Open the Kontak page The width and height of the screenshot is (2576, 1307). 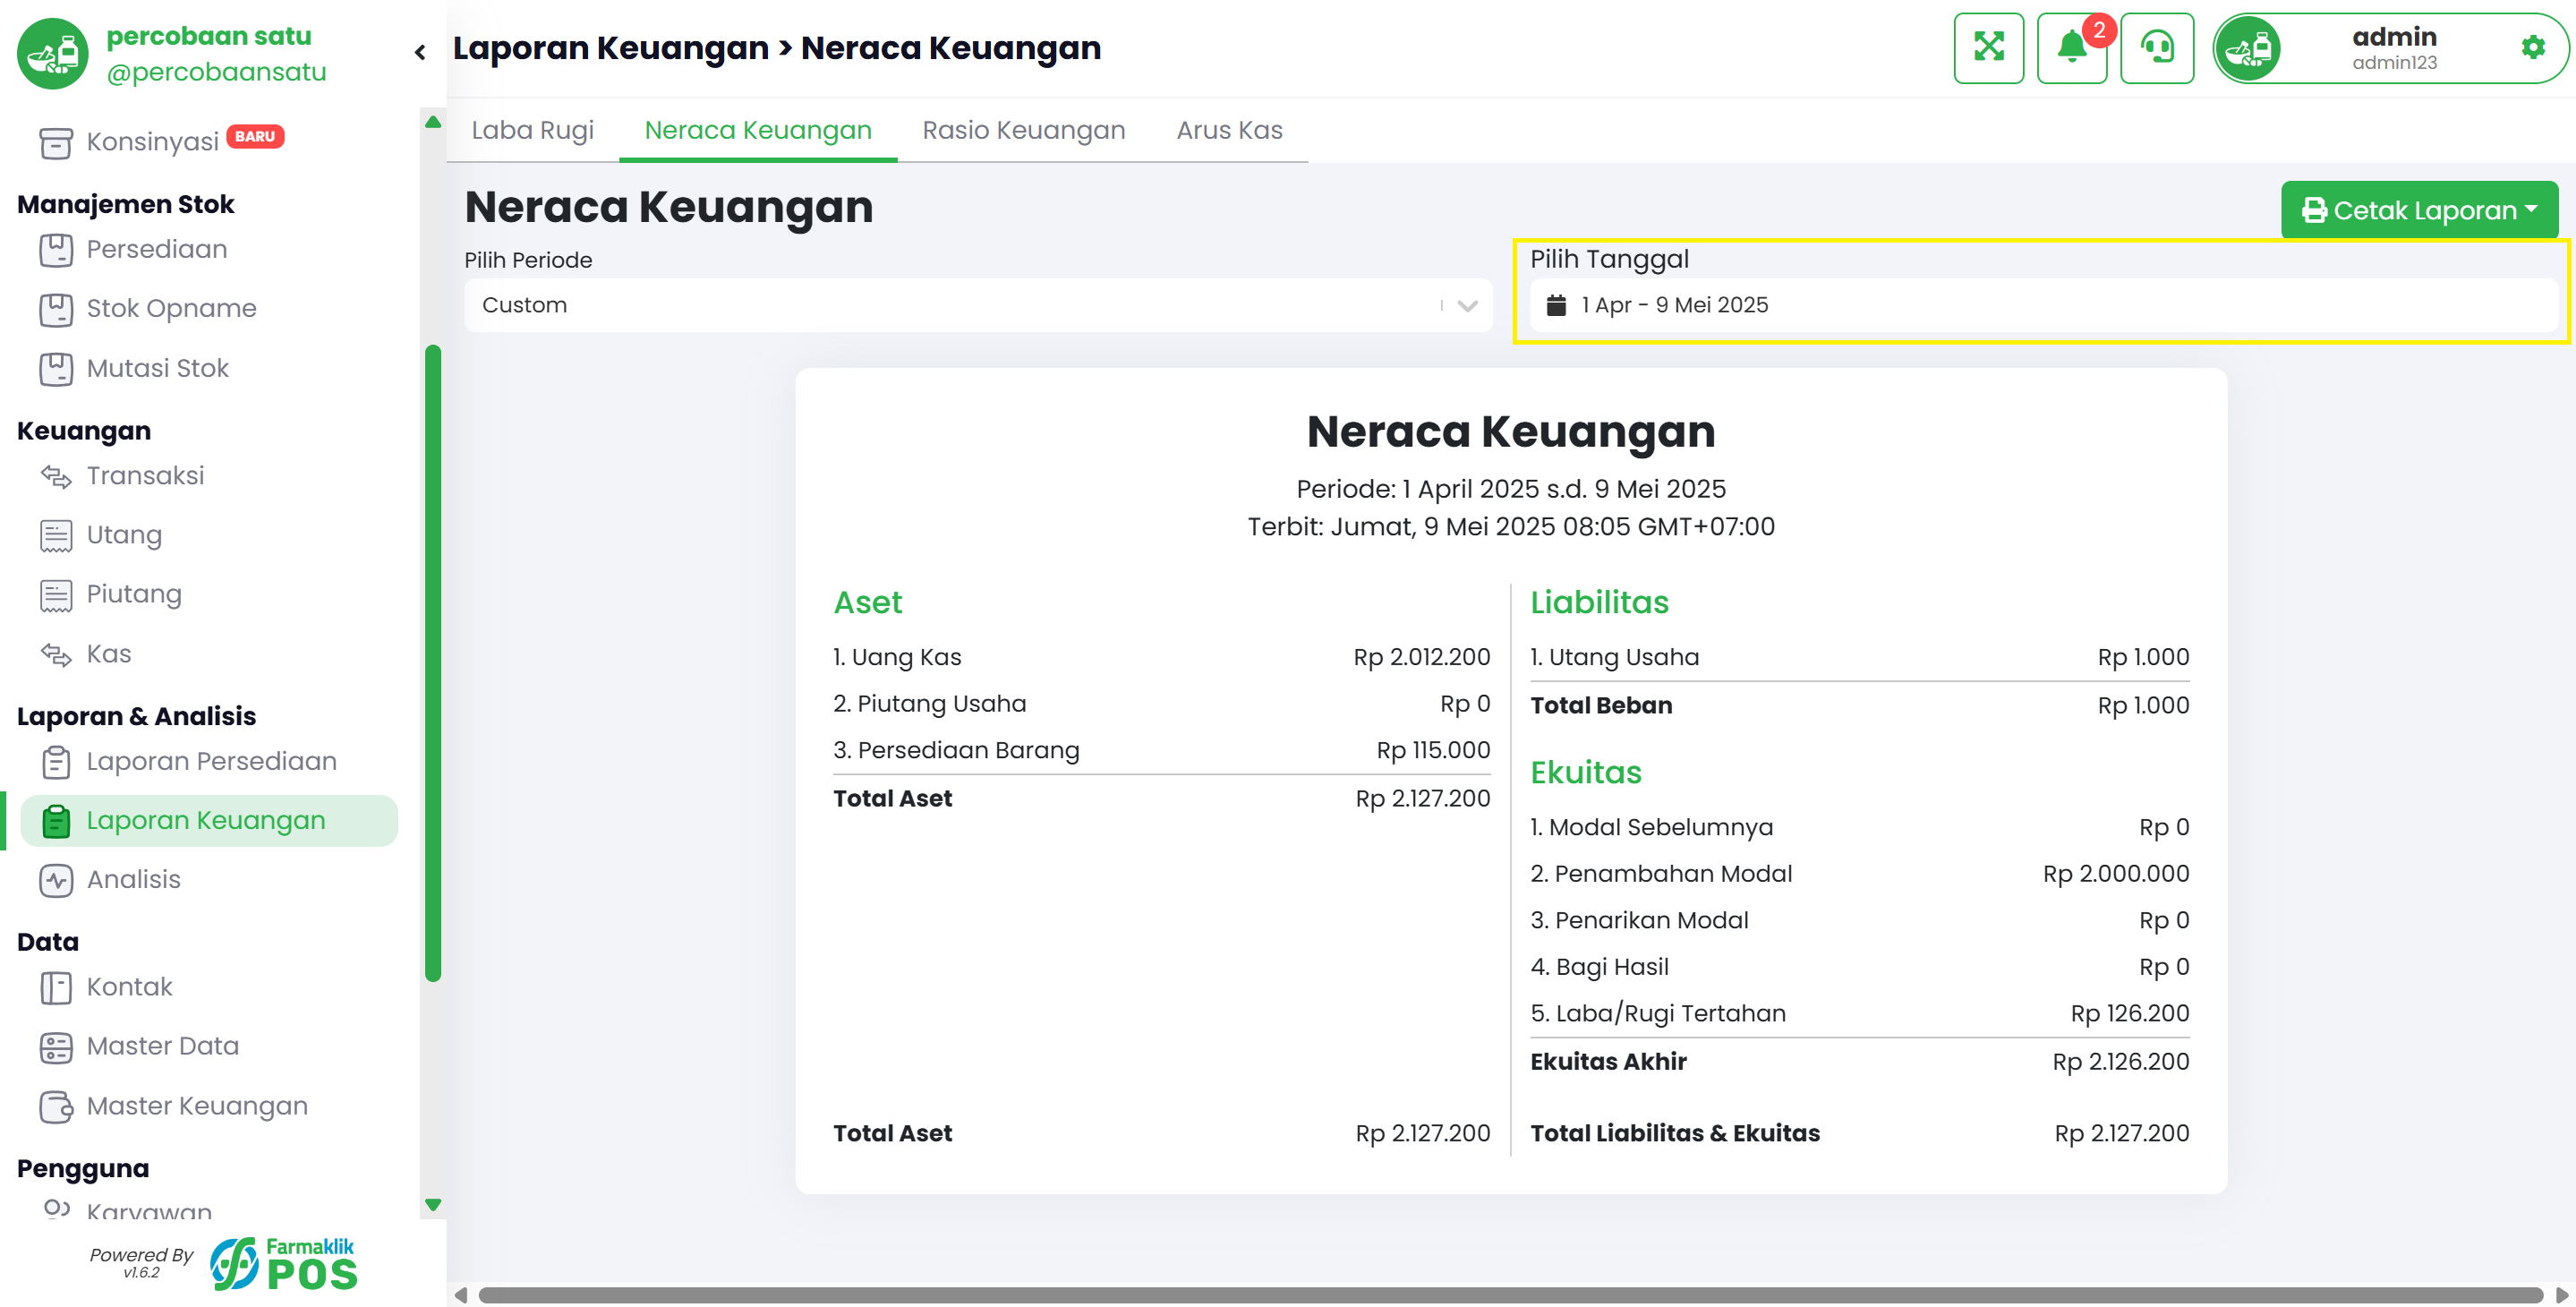(129, 988)
